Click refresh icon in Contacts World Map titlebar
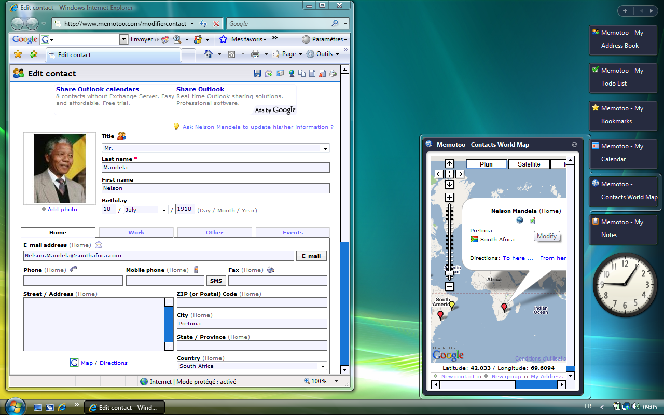 [x=574, y=145]
